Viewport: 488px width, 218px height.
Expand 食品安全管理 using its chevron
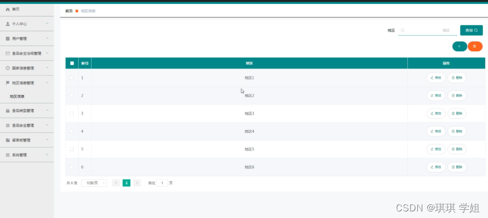(47, 125)
